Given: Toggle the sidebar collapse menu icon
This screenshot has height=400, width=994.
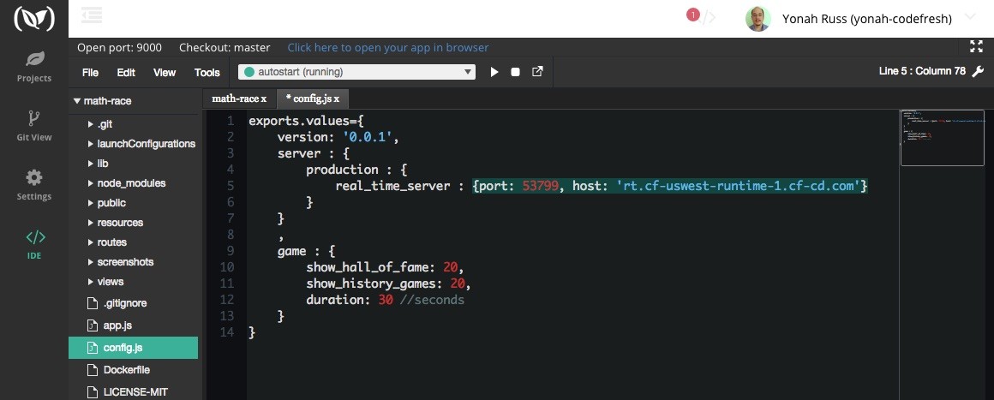Looking at the screenshot, I should [92, 15].
